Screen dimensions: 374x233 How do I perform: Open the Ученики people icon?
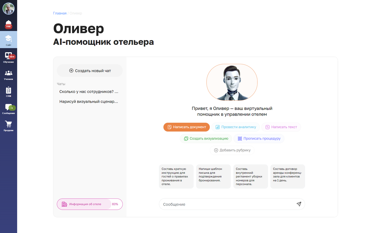[8, 74]
